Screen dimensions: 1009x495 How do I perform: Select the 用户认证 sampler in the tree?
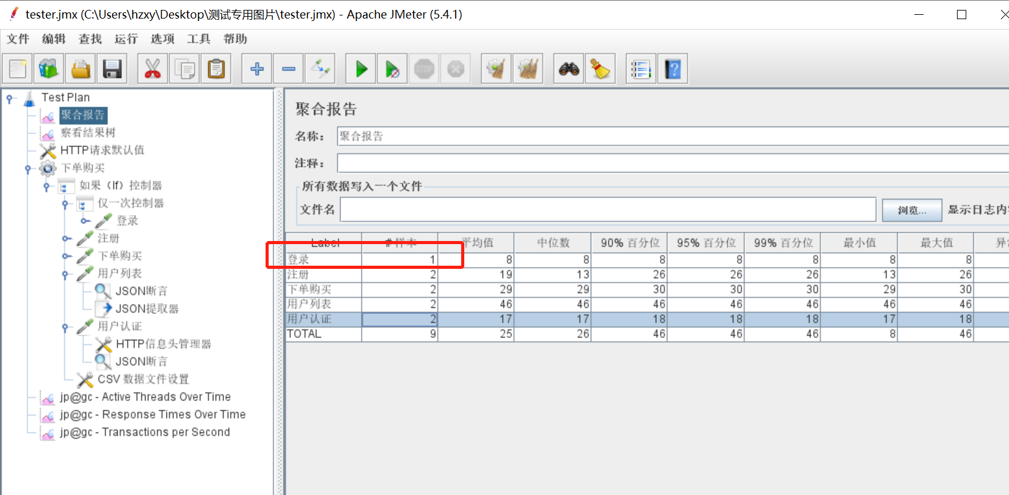[x=119, y=326]
